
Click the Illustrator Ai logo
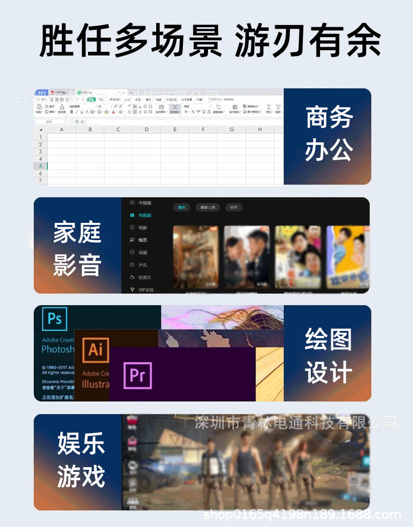(x=96, y=350)
